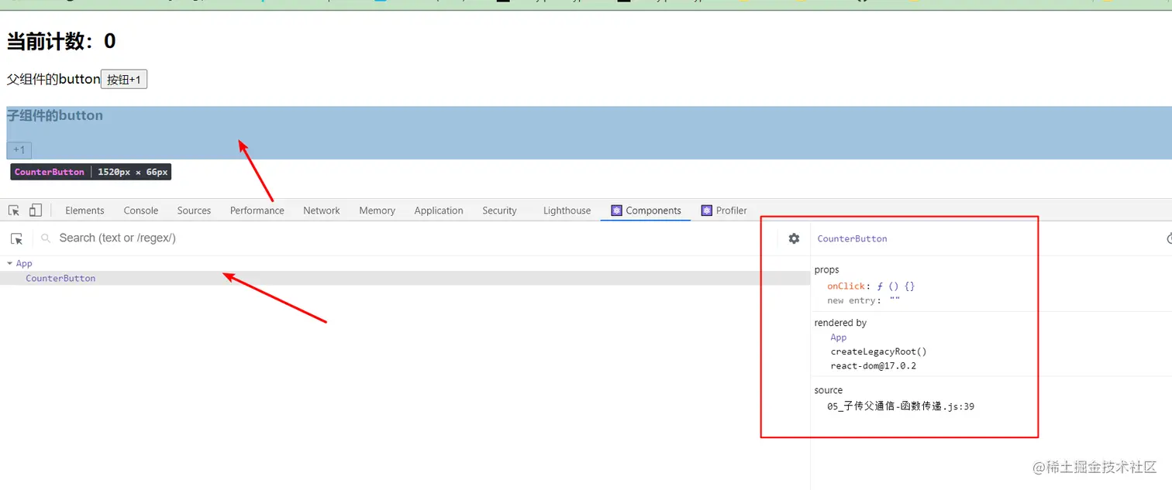Image resolution: width=1172 pixels, height=490 pixels.
Task: Toggle the device toolbar icon
Action: (x=36, y=211)
